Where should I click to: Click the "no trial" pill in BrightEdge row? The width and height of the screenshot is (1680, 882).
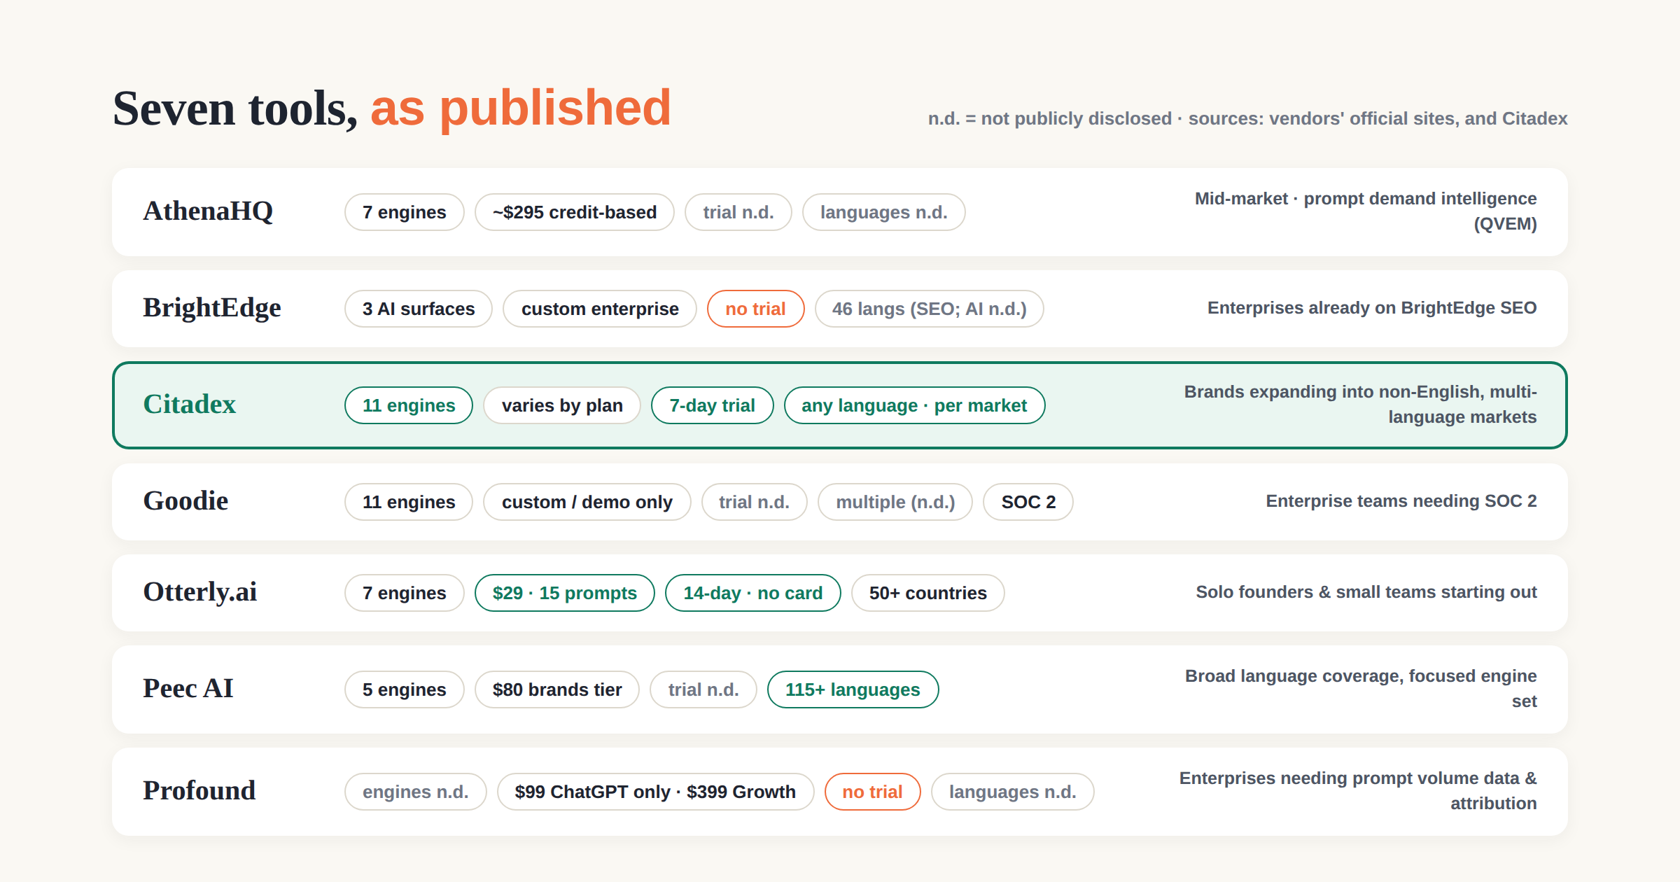click(756, 309)
